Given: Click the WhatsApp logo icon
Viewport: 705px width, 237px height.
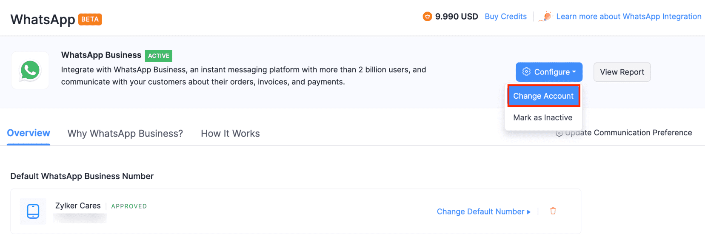Looking at the screenshot, I should 30,71.
